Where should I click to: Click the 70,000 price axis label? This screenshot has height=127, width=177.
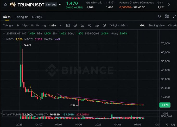tap(165, 43)
